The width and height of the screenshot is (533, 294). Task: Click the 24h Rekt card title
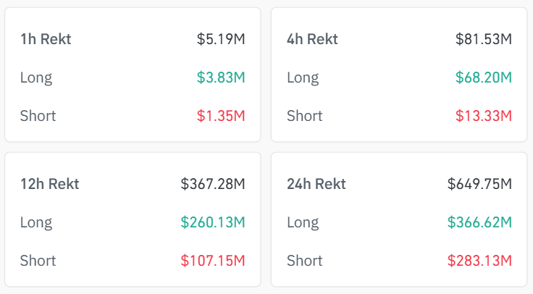click(316, 184)
